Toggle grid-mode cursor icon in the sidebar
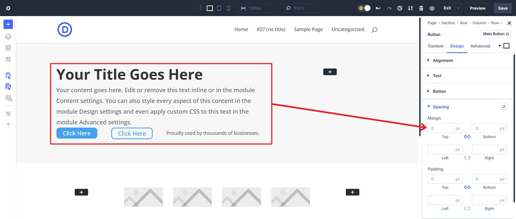 coord(8,87)
